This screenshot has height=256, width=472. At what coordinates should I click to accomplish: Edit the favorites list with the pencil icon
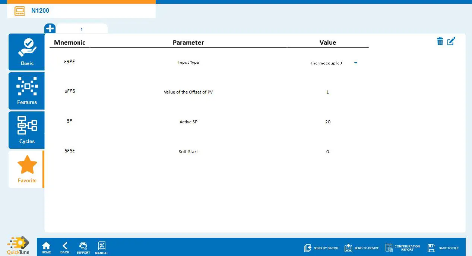coord(451,41)
